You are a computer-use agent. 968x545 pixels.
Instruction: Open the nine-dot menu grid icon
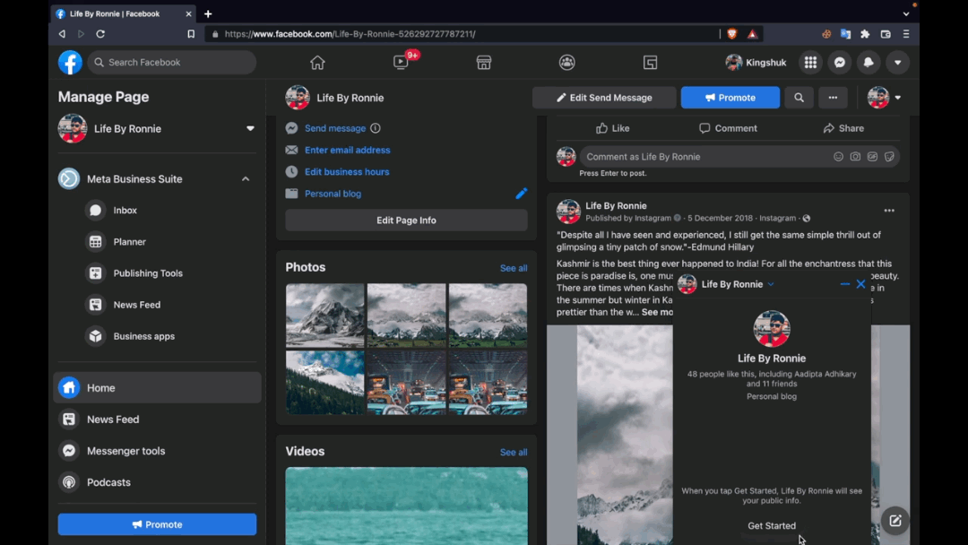click(x=810, y=63)
